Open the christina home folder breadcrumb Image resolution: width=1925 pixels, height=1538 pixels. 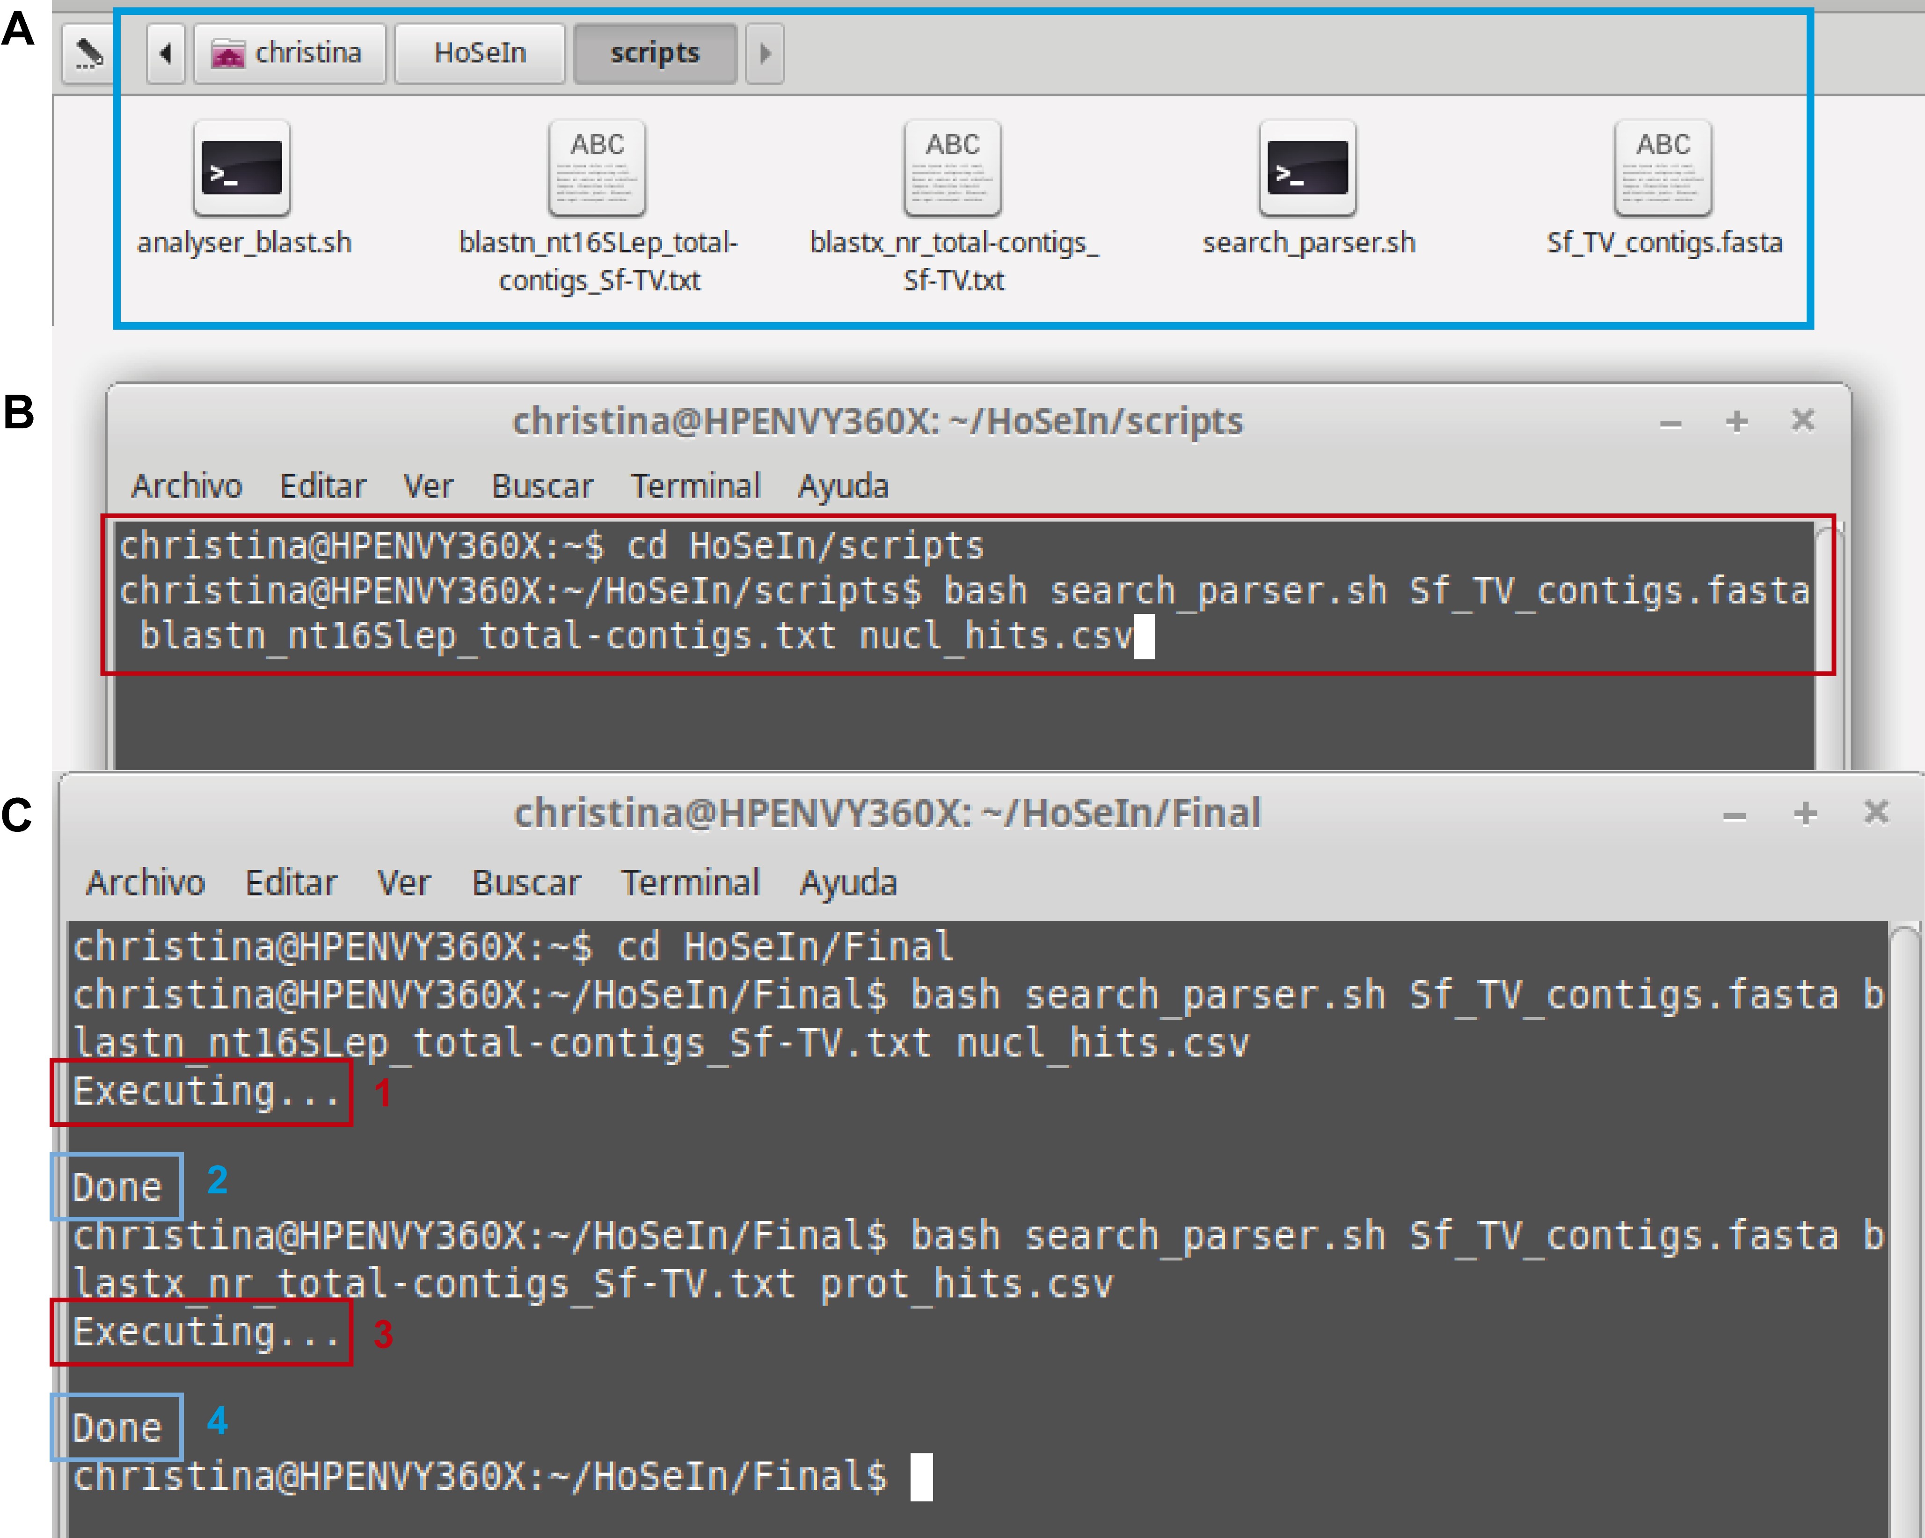[289, 53]
